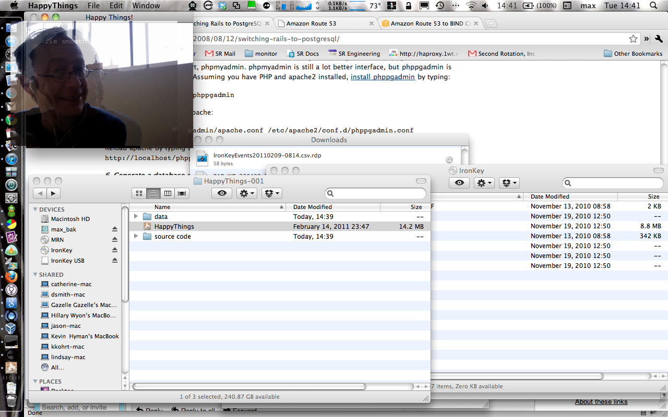Select the HappyThings application file

[279, 227]
